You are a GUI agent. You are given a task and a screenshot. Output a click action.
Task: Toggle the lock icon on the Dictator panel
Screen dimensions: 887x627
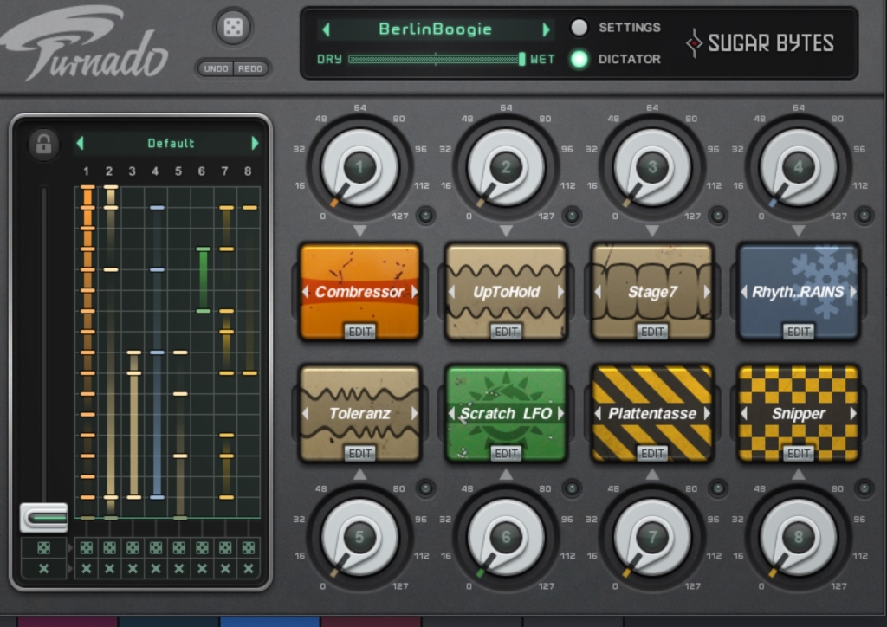[x=42, y=144]
